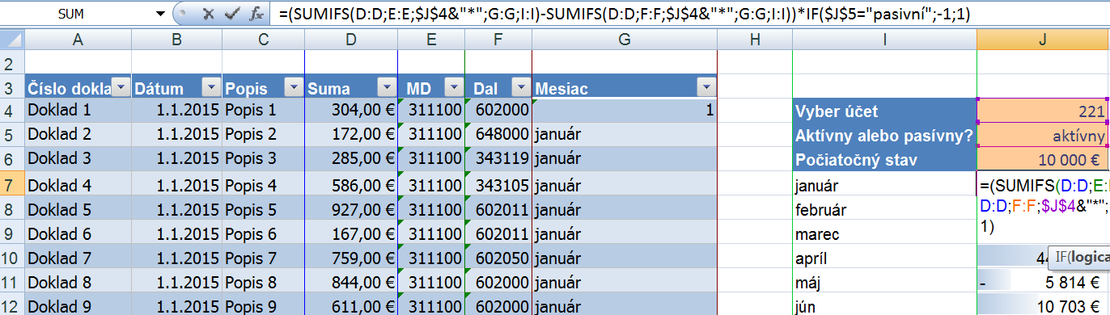Select column A header
This screenshot has width=1110, height=315.
(x=78, y=39)
